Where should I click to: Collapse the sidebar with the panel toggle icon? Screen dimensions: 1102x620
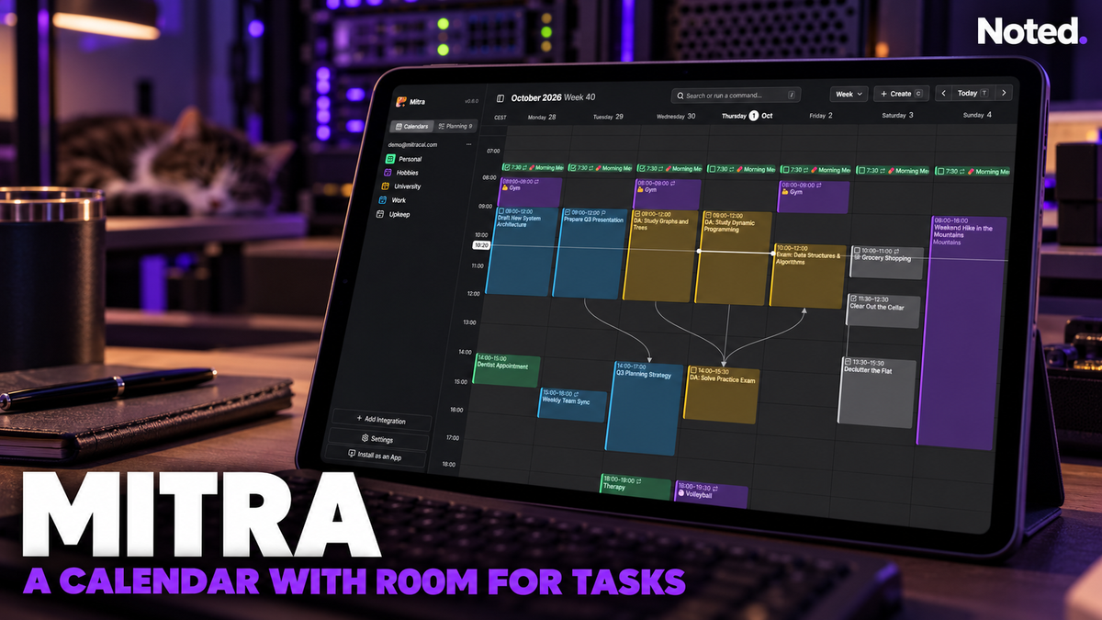point(500,98)
